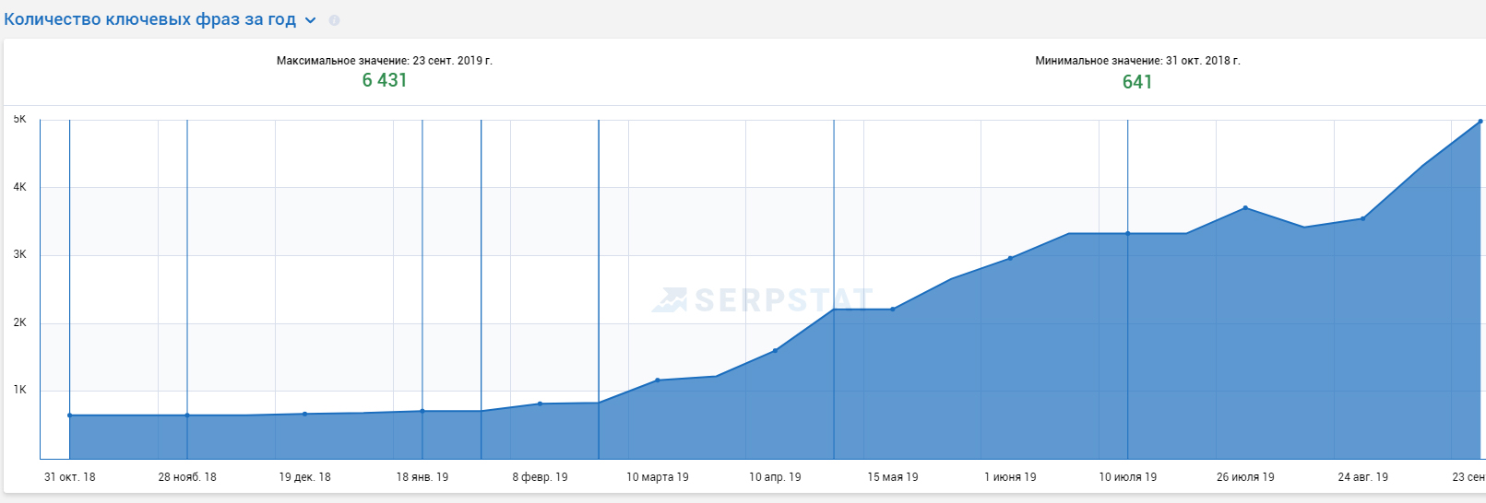This screenshot has width=1486, height=503.
Task: Select the data point above 8 февр. 19
Action: coord(540,404)
